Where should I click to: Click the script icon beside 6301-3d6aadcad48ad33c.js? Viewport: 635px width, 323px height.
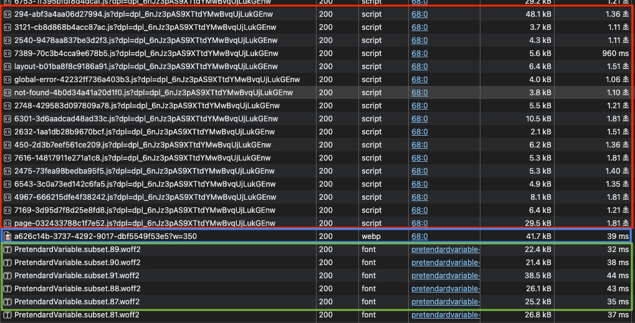(7, 119)
